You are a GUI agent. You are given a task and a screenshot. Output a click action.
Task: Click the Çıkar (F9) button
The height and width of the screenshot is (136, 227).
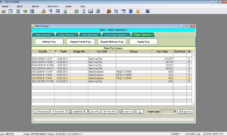point(93,112)
